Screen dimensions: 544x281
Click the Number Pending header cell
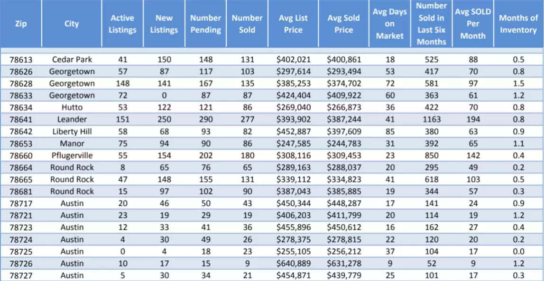pyautogui.click(x=205, y=24)
